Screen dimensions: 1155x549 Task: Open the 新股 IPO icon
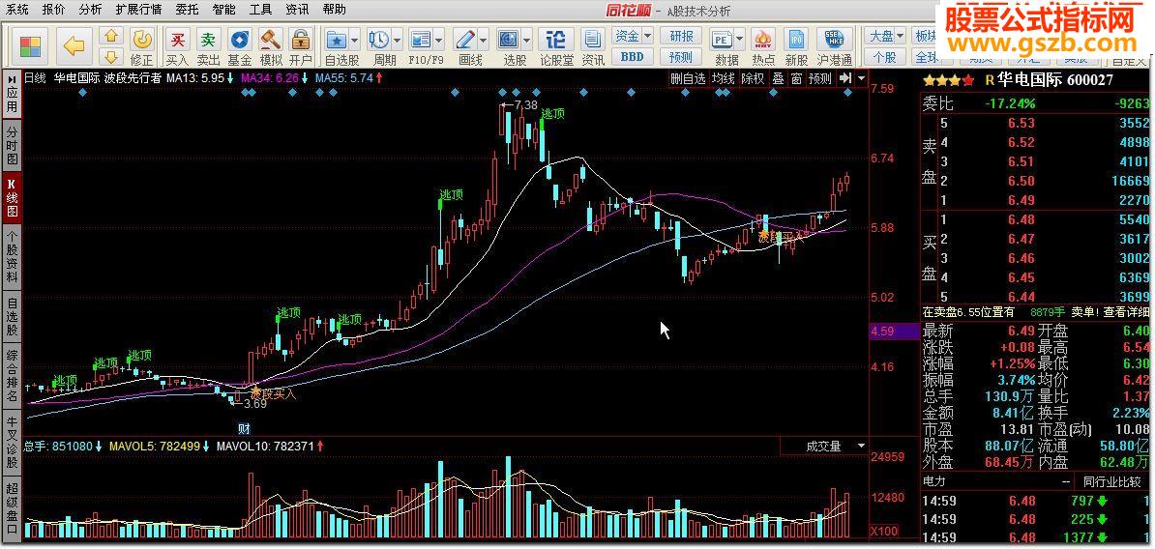(796, 40)
